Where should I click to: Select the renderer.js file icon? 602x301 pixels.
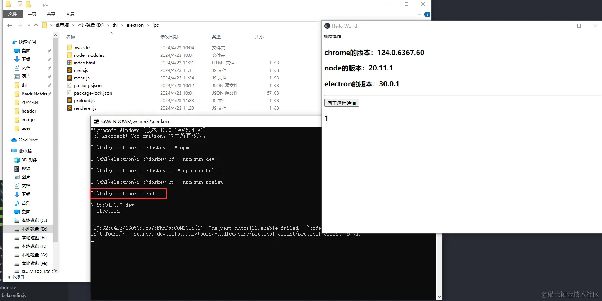69,108
